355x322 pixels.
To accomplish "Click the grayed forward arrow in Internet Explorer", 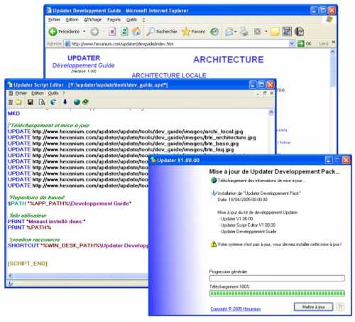I will click(x=94, y=31).
